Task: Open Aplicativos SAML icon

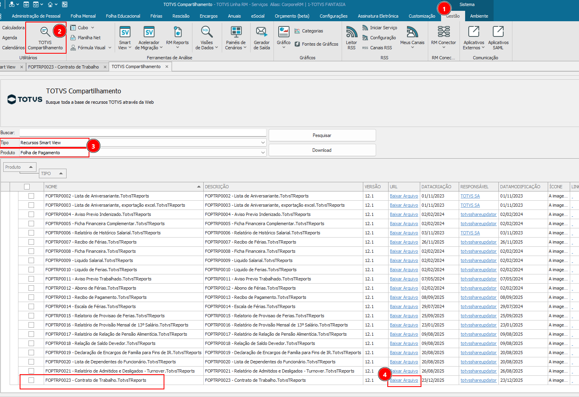Action: (x=498, y=32)
